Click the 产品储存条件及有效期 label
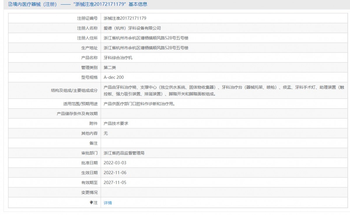350x215 pixels. coord(77,114)
